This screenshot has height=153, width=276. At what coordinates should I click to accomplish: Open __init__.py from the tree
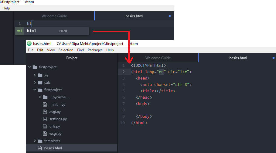coord(57,104)
